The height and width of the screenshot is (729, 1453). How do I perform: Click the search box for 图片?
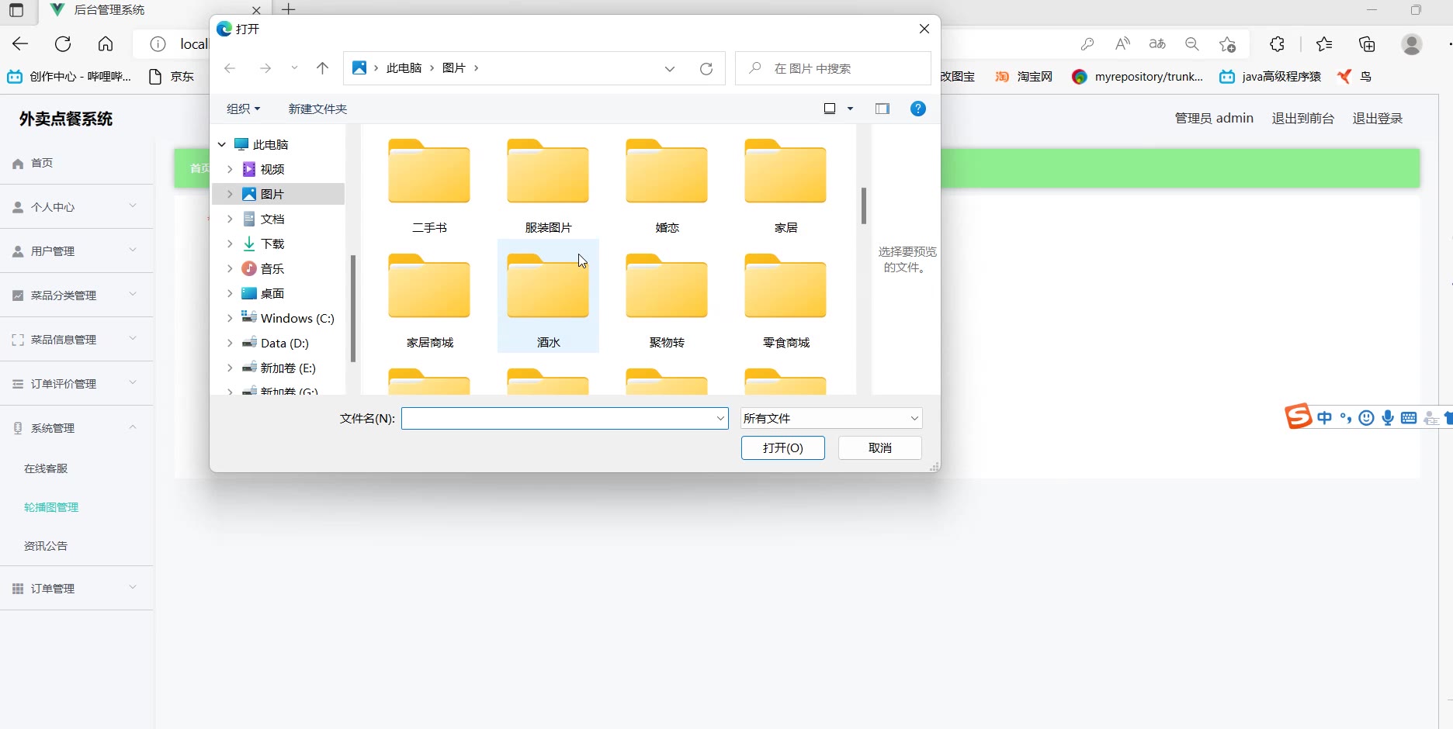click(x=833, y=68)
